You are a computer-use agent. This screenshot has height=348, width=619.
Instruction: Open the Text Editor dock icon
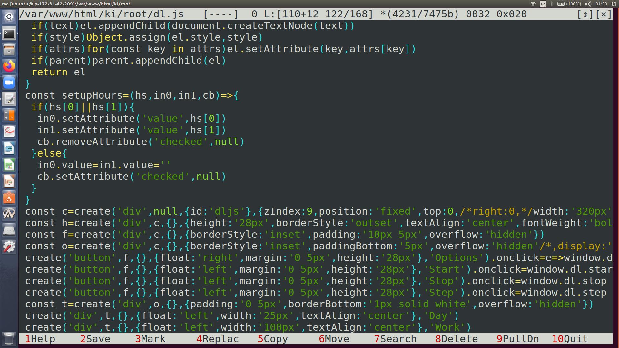9,99
